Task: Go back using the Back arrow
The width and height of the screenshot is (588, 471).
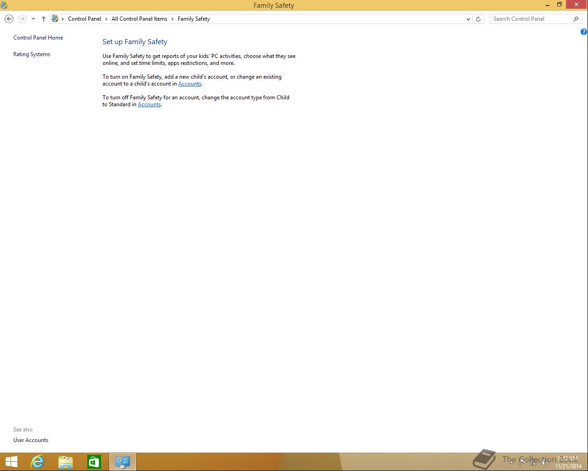Action: click(x=9, y=19)
